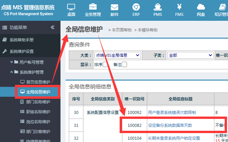Open 系统帮助手册 in the sidebar
The width and height of the screenshot is (228, 142).
(21, 40)
